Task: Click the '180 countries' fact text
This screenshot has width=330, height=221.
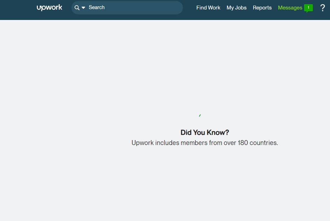Action: pos(205,143)
